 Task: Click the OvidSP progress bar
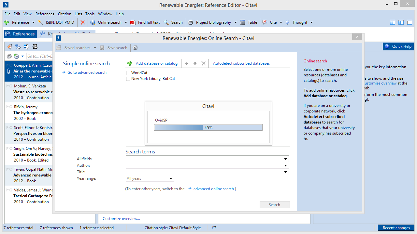tap(208, 128)
